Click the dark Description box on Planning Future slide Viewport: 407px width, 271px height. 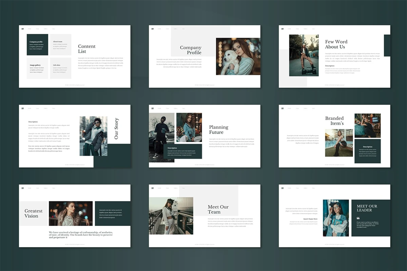(182, 151)
